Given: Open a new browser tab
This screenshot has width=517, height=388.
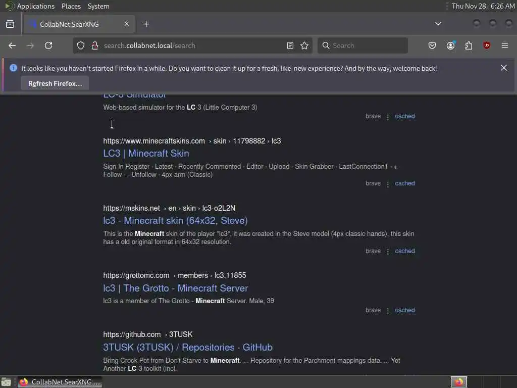Looking at the screenshot, I should [146, 24].
